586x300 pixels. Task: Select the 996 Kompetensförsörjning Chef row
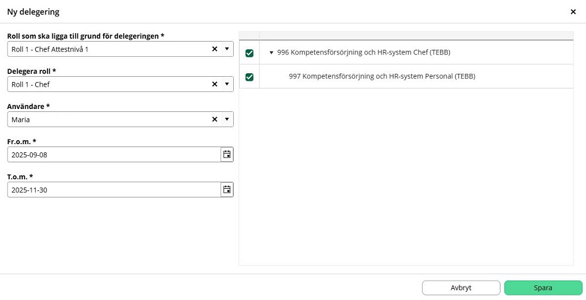coord(363,53)
